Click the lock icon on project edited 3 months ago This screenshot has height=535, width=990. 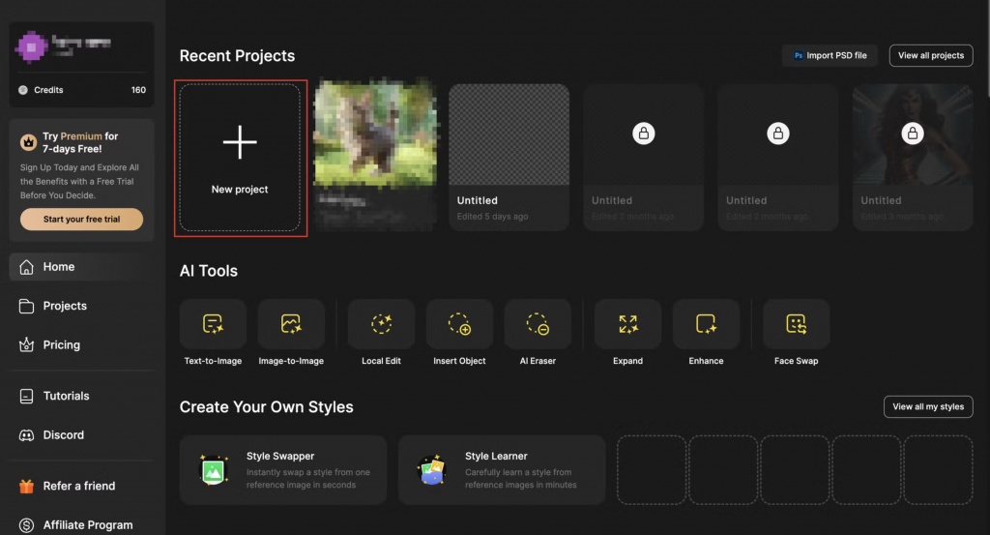pyautogui.click(x=913, y=134)
